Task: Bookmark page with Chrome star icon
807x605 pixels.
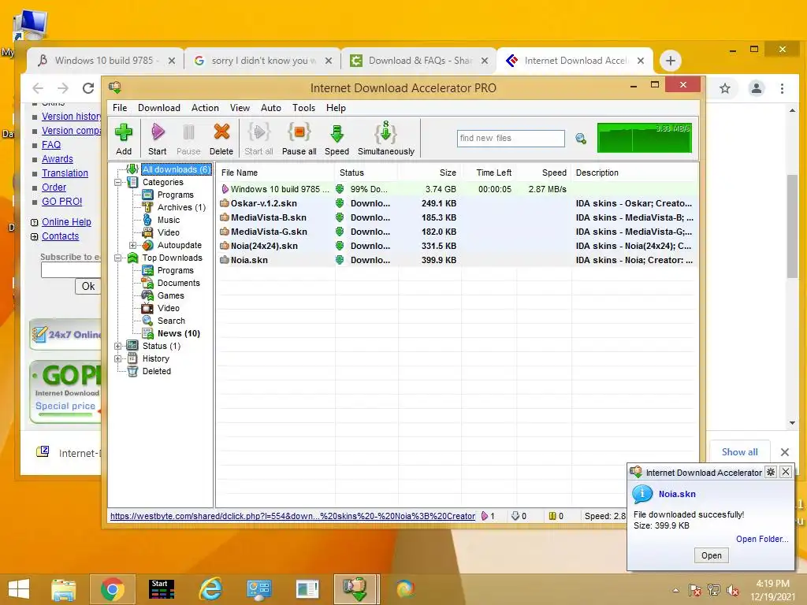Action: (x=725, y=88)
